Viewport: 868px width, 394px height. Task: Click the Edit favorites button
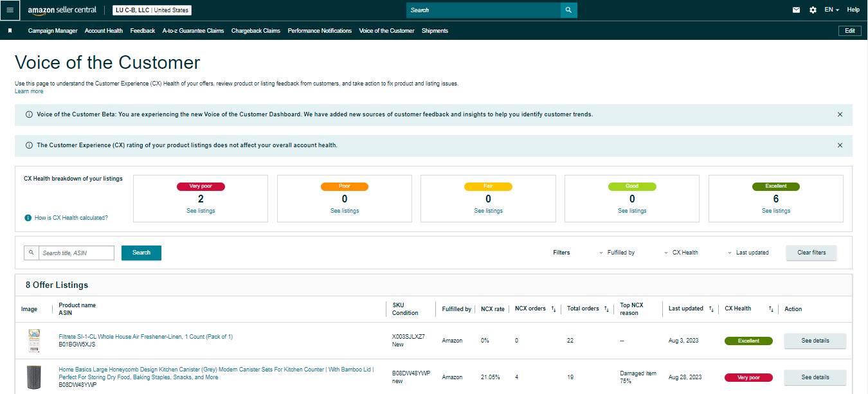(850, 31)
